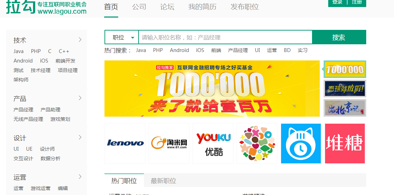This screenshot has height=195, width=394.
Task: Click hot search link 前端
Action: pos(216,51)
